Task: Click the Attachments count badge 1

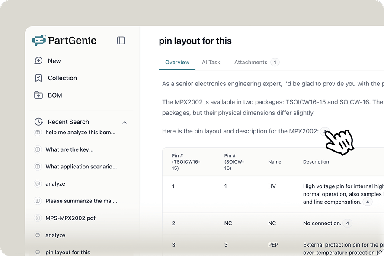Action: click(275, 62)
